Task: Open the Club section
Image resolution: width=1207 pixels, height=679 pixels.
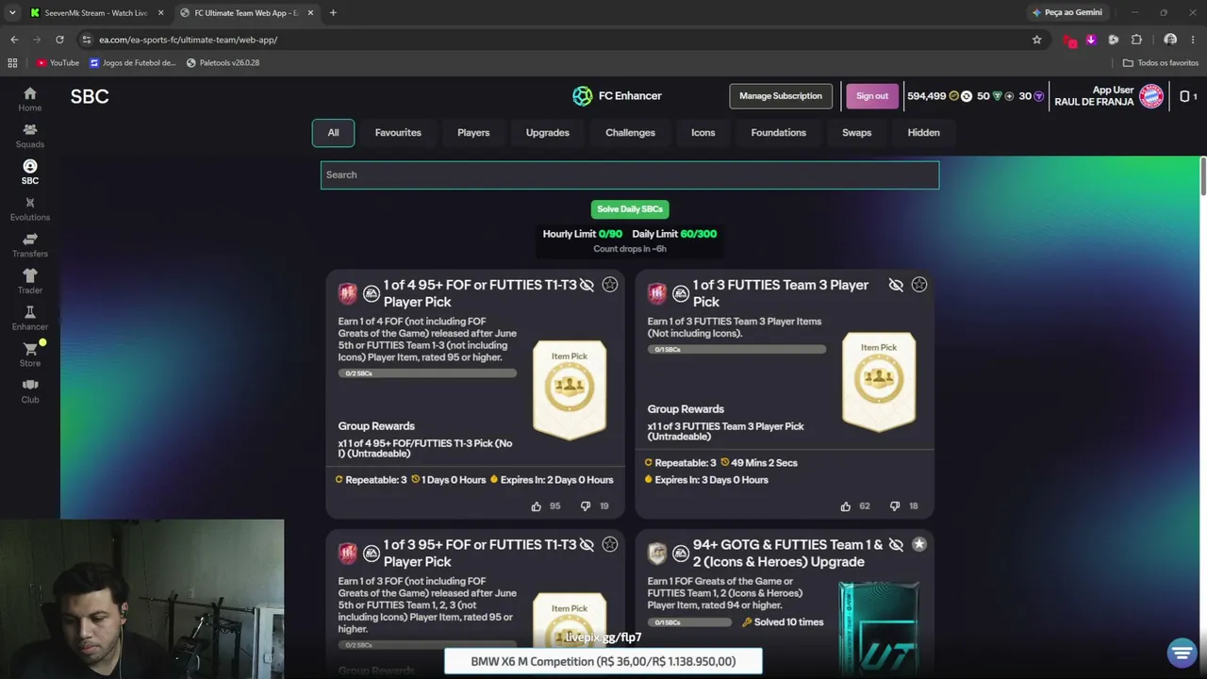Action: coord(30,390)
